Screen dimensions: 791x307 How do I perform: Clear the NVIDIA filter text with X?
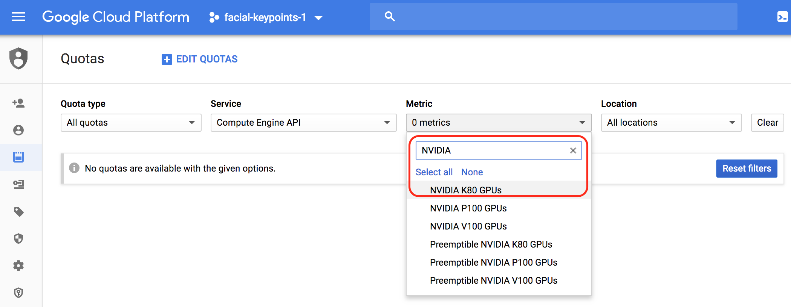[573, 150]
